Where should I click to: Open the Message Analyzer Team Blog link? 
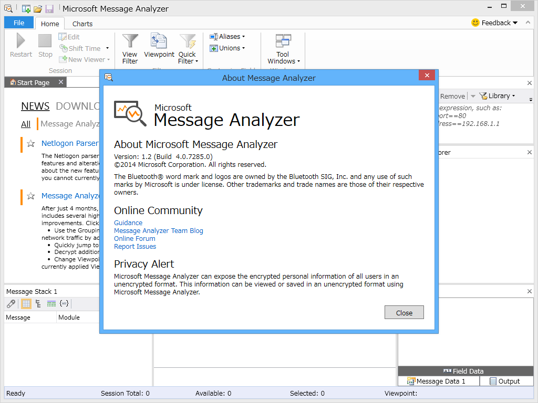coord(158,230)
